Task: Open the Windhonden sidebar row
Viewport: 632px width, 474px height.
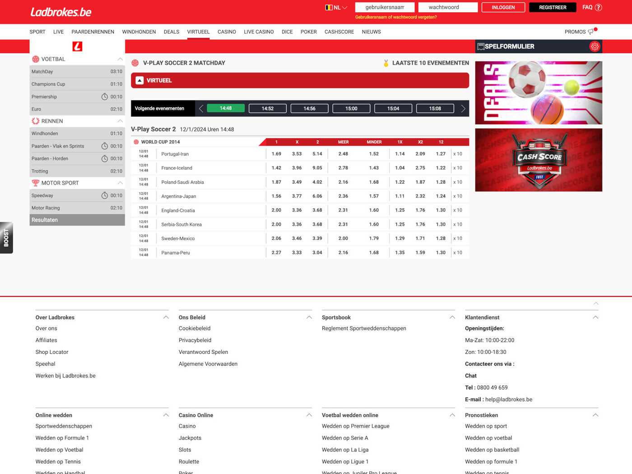Action: (77, 134)
